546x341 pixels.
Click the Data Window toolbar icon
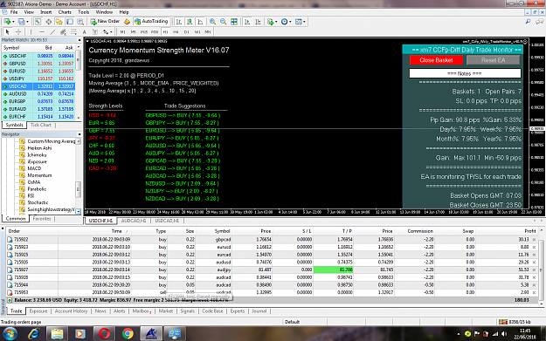point(49,22)
